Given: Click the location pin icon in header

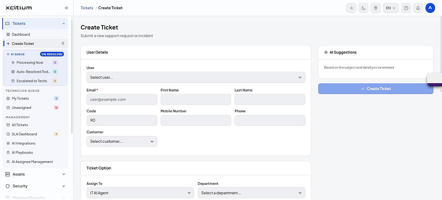Looking at the screenshot, I should click(376, 8).
